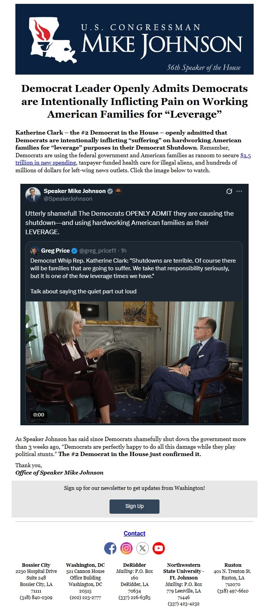Viewport: 269px width, 611px height.
Task: Click the Grok icon on tweet
Action: pyautogui.click(x=229, y=191)
